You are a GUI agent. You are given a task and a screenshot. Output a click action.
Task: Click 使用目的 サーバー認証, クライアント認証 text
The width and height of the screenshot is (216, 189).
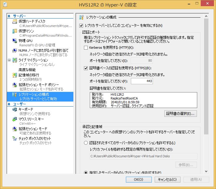[123, 106]
